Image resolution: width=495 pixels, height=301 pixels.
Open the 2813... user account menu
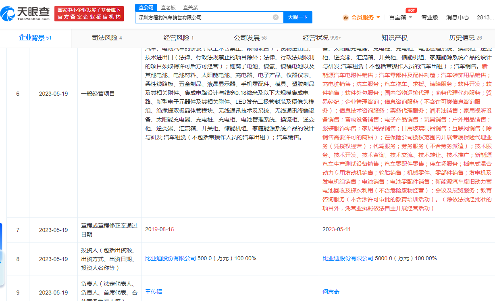tap(485, 17)
